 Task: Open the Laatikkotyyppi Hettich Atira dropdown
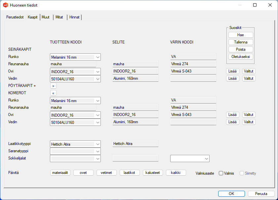75,144
